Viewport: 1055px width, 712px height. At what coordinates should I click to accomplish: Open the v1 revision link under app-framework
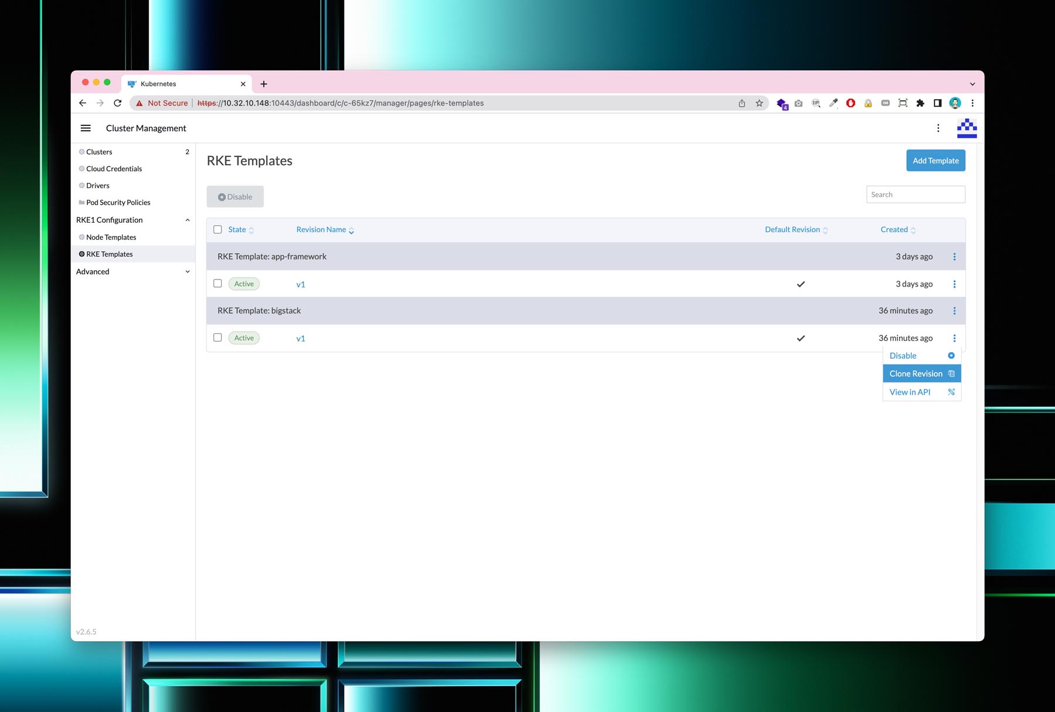pyautogui.click(x=301, y=285)
